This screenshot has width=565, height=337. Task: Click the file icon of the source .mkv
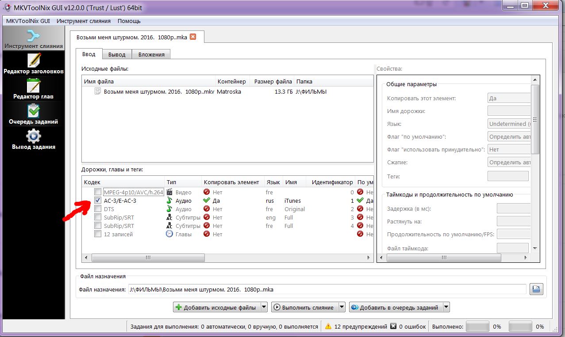[x=98, y=91]
